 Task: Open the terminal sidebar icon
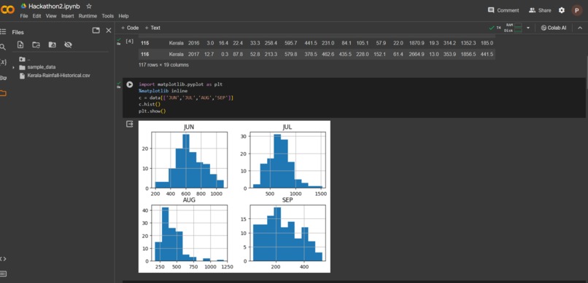[x=3, y=274]
